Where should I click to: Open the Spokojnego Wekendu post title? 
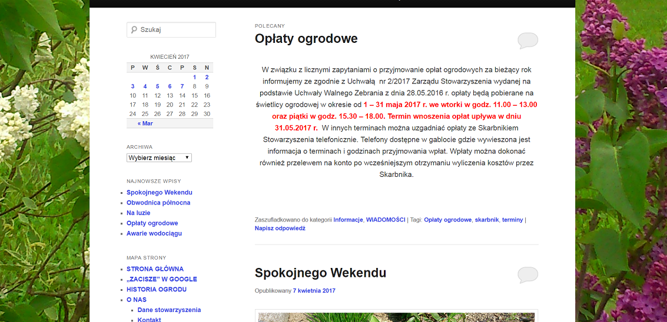[x=320, y=273]
